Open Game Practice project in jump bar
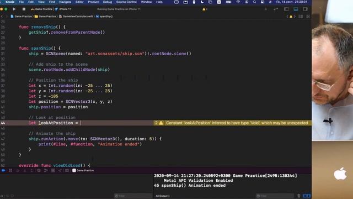This screenshot has height=199, width=353. (21, 16)
